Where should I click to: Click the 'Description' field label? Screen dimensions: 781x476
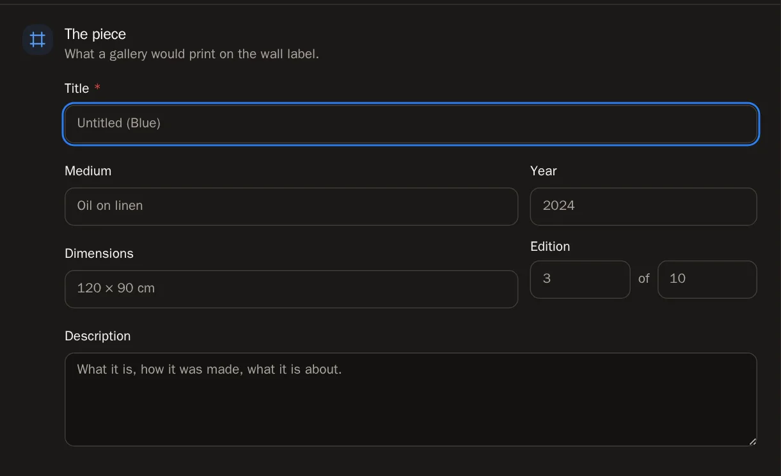pyautogui.click(x=97, y=336)
